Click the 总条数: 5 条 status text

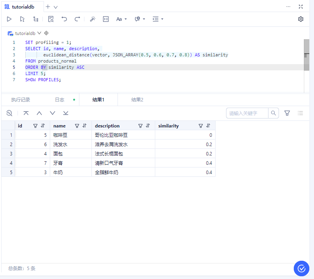click(x=22, y=269)
